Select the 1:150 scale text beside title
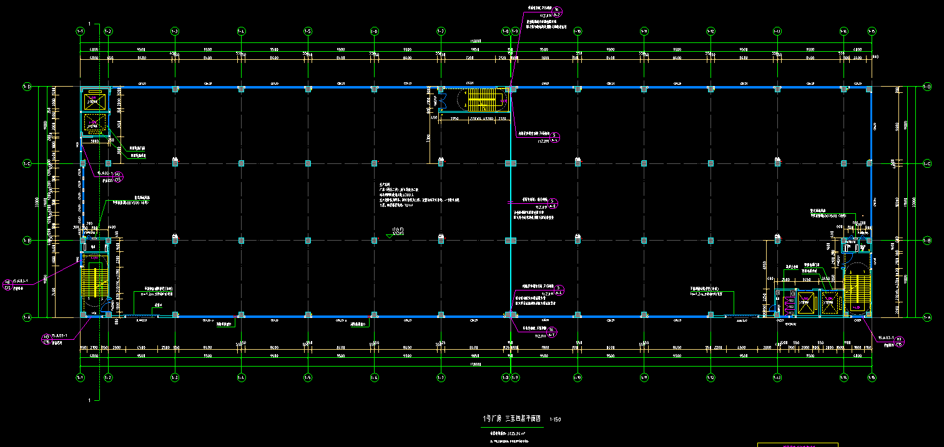This screenshot has width=944, height=447. 554,420
